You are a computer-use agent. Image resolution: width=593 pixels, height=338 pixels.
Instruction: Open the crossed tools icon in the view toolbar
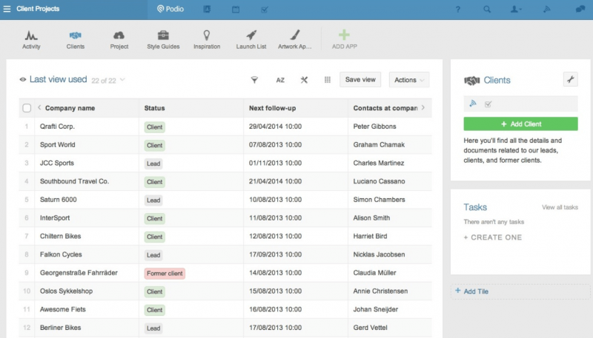304,80
